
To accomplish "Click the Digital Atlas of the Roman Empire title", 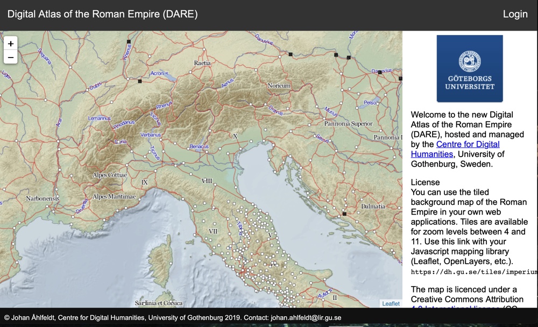I will coord(103,15).
